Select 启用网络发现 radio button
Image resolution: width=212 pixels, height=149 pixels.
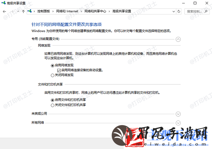point(52,66)
